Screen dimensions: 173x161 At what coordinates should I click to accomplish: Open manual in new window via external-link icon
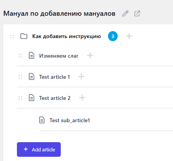tap(137, 13)
